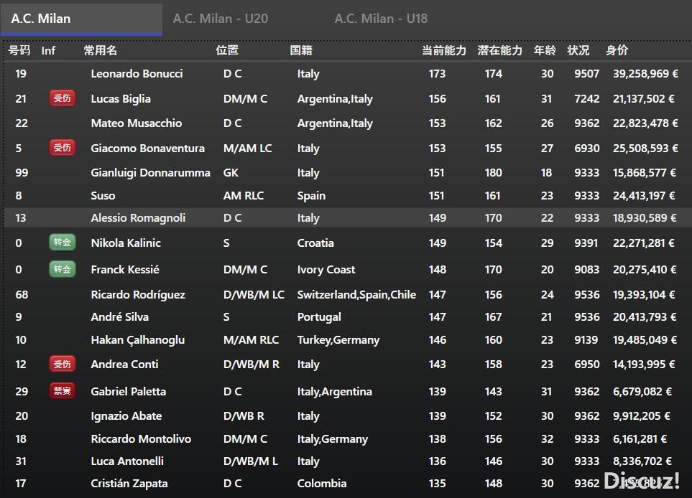The width and height of the screenshot is (692, 498).
Task: Click the Colombia nationality cell
Action: [322, 484]
